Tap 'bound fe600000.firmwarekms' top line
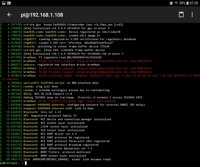The image size is (200, 167). coord(62,25)
